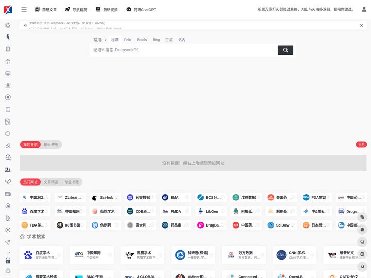Expand the 常用 search category
Viewport: 371px width, 278px height.
pos(99,40)
